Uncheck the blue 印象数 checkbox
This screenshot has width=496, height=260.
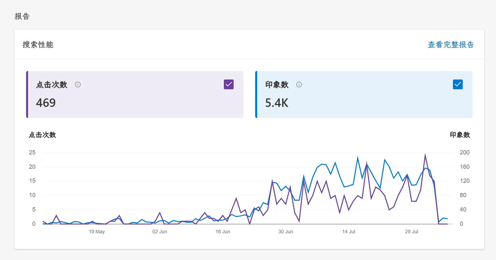(458, 84)
